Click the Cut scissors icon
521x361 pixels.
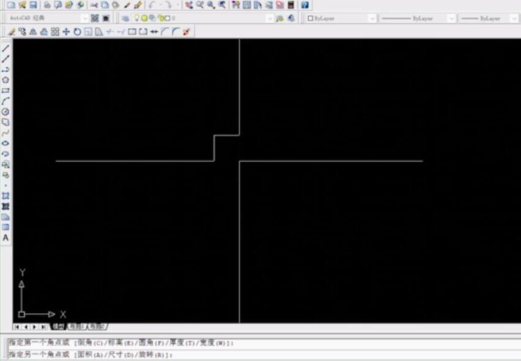94,5
